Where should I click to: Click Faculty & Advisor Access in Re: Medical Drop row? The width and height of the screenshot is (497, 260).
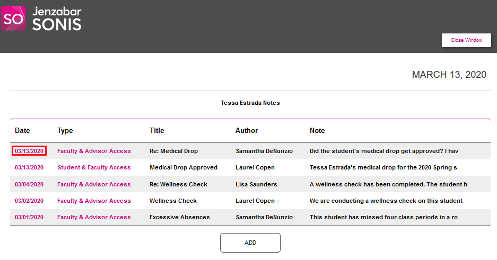pyautogui.click(x=94, y=151)
